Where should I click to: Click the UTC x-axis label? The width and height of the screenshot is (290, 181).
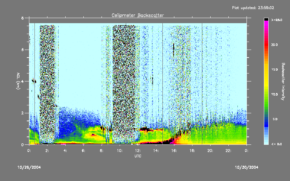pyautogui.click(x=138, y=156)
